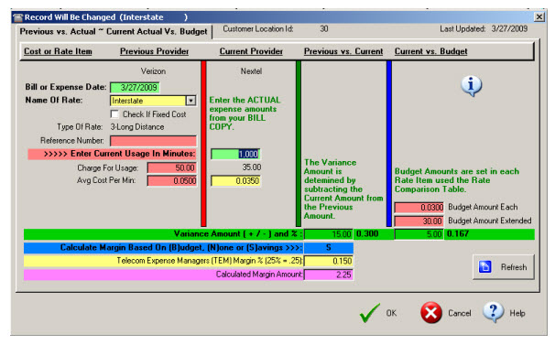Click the Nextel provider name
The image size is (555, 345).
[x=251, y=71]
